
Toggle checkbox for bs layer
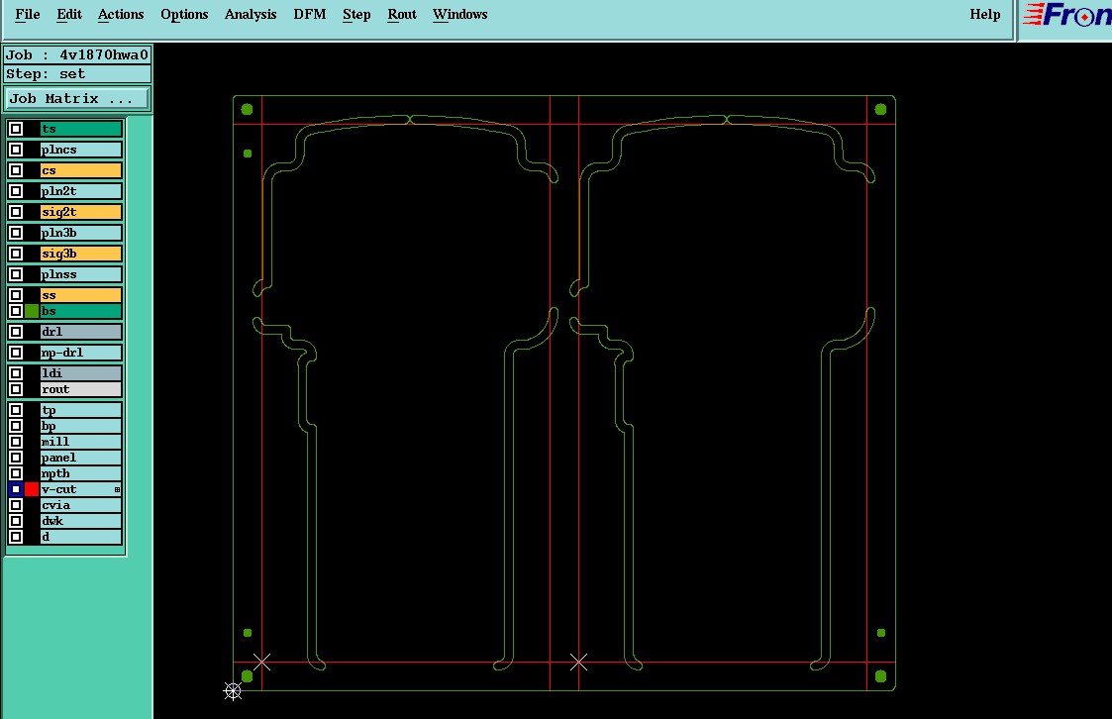click(16, 311)
